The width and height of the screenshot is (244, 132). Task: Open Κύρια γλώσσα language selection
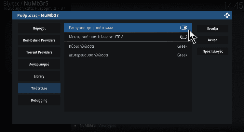(x=128, y=46)
